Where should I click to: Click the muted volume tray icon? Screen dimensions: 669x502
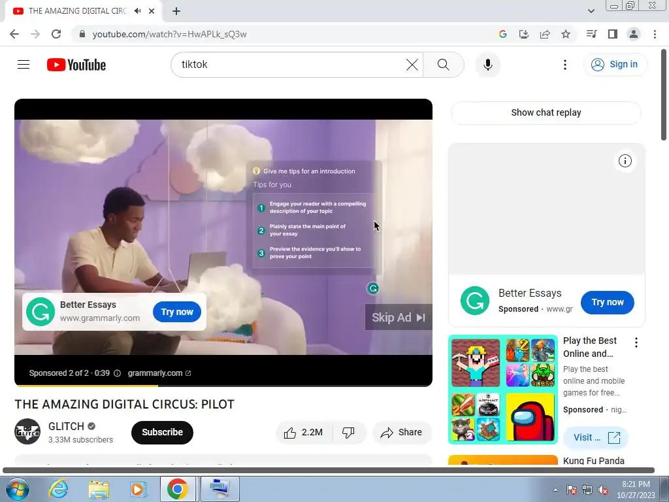tap(603, 490)
